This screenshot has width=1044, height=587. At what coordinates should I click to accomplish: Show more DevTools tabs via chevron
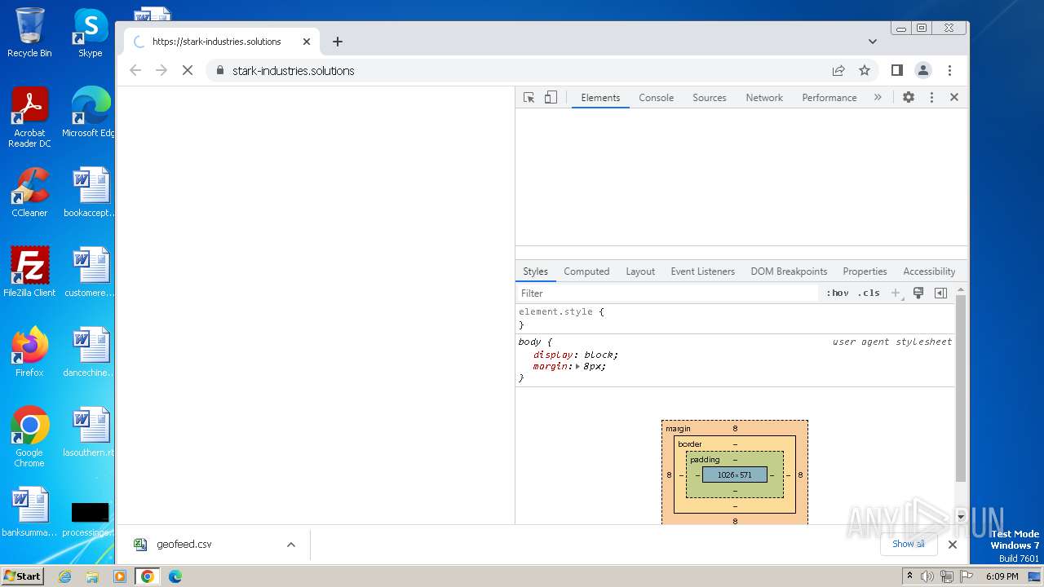click(x=878, y=97)
